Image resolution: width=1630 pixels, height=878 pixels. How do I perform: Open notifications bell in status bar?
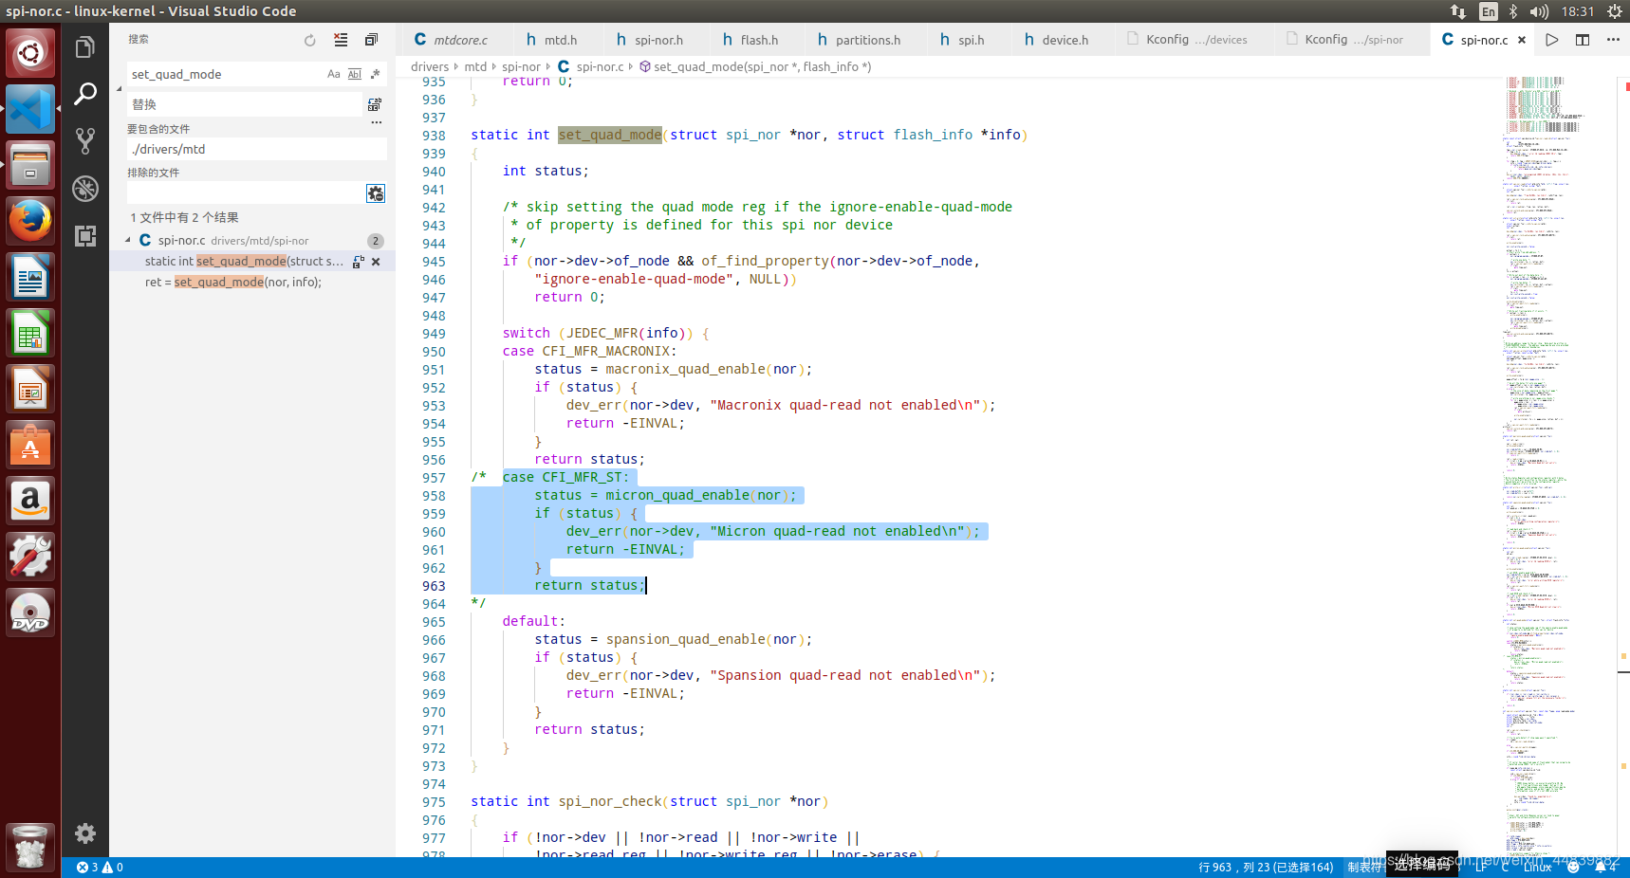(1605, 868)
